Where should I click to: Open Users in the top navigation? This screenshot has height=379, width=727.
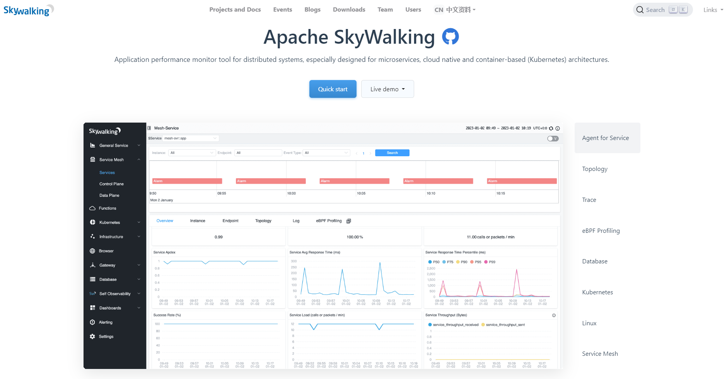point(413,10)
